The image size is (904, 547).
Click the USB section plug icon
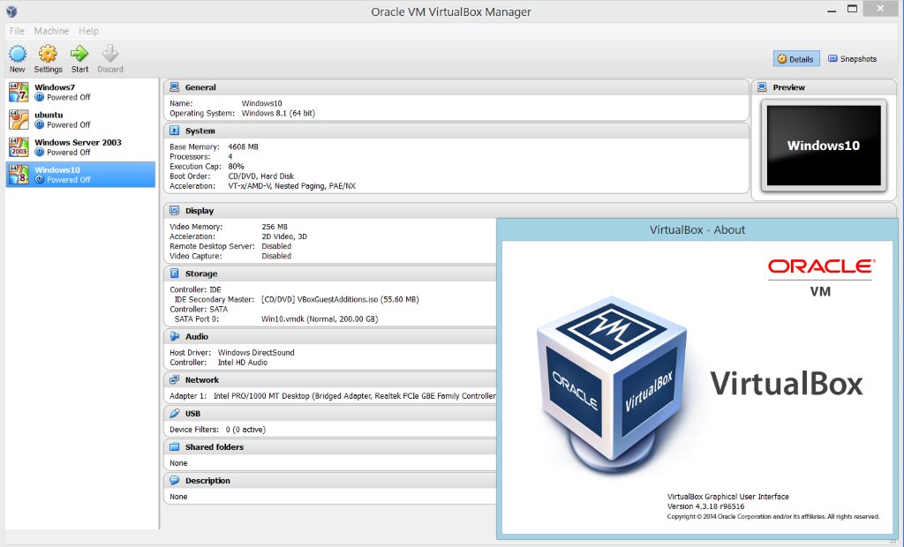[174, 413]
